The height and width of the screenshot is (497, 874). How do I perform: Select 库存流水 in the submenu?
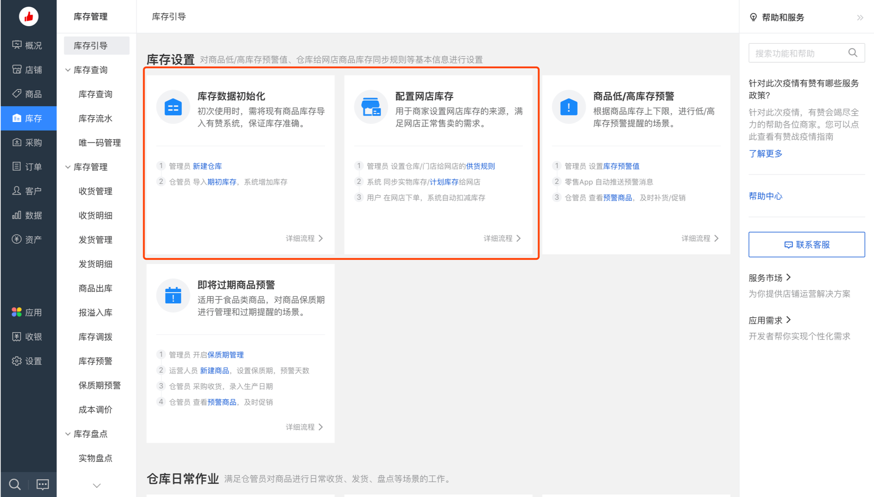pyautogui.click(x=95, y=118)
